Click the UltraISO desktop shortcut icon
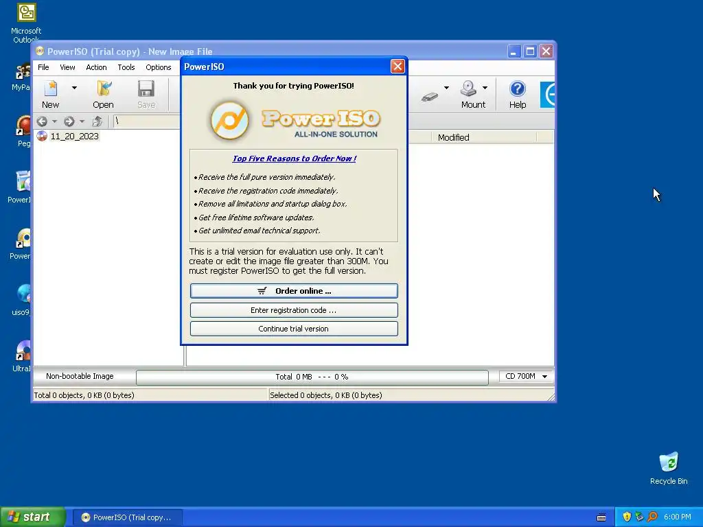 23,351
